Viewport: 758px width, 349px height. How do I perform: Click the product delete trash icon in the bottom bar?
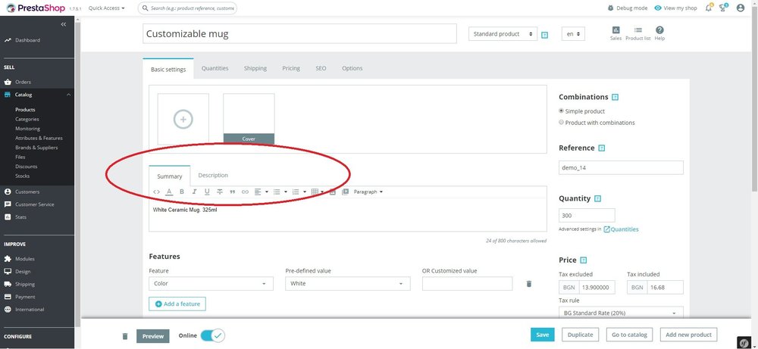click(x=125, y=336)
